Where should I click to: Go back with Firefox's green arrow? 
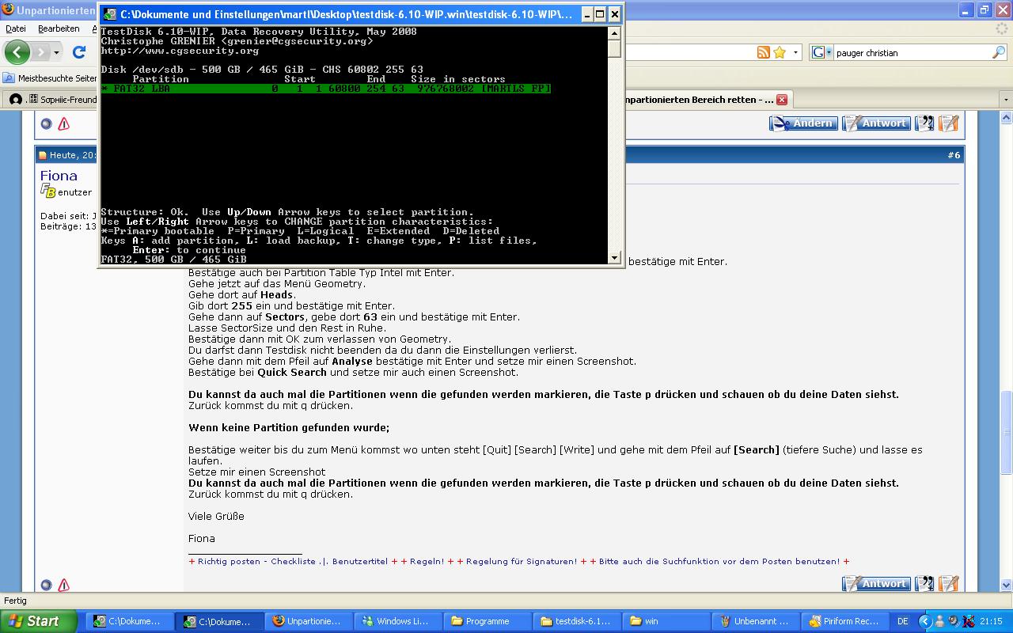coord(17,52)
